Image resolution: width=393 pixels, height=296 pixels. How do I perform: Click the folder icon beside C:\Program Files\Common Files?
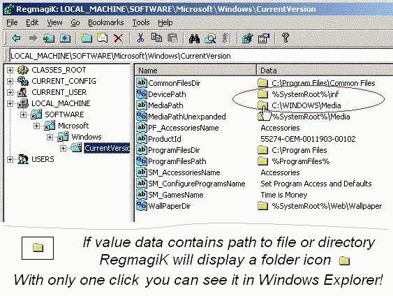point(262,83)
